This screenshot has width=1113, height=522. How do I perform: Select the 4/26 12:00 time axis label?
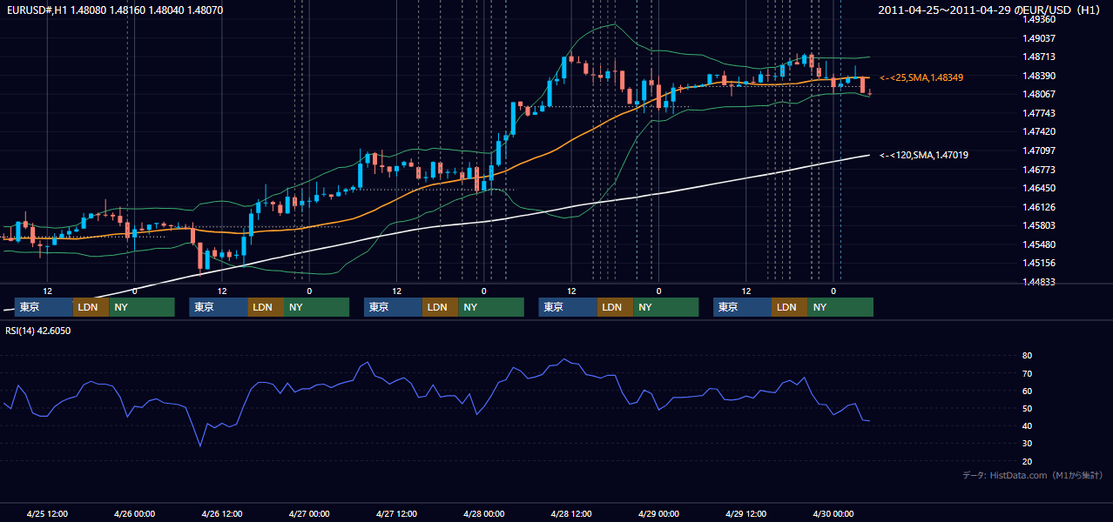[222, 514]
